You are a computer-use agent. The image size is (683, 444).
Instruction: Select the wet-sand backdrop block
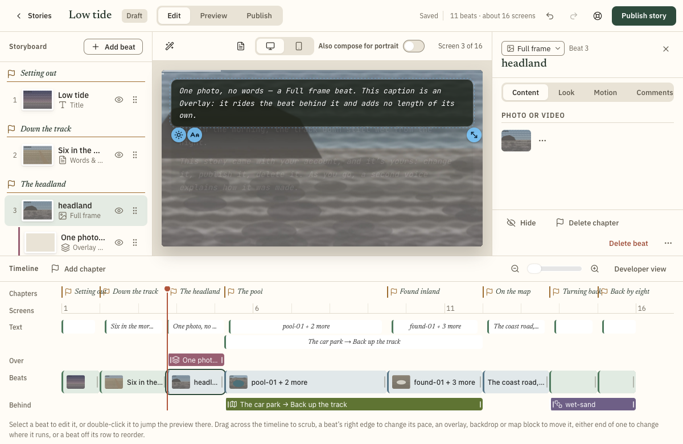593,405
